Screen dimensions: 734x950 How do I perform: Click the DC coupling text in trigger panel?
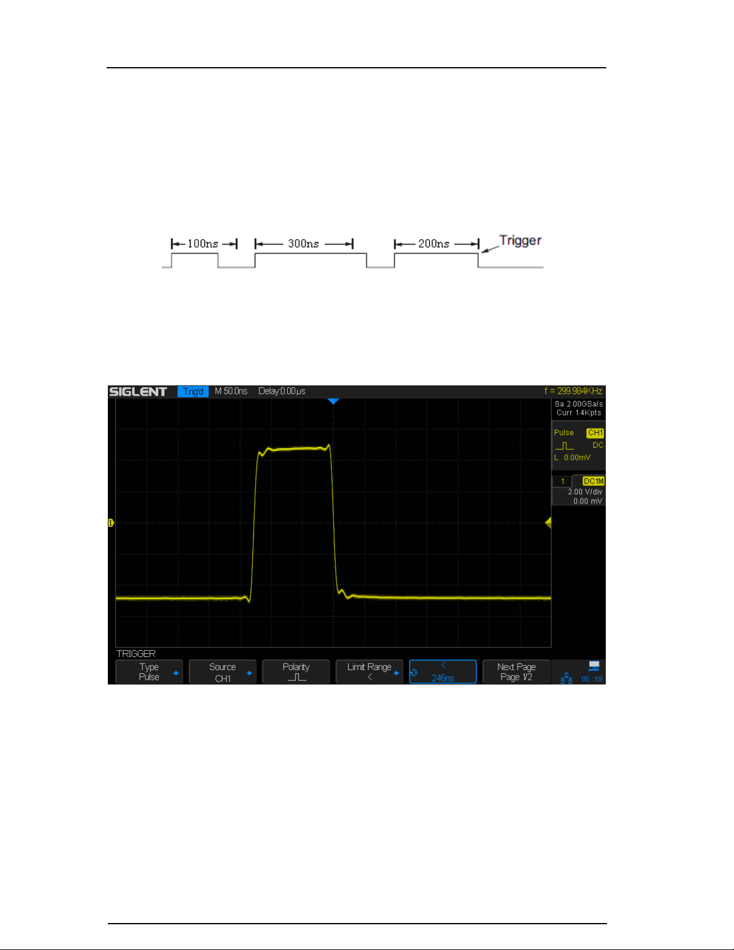[x=598, y=445]
